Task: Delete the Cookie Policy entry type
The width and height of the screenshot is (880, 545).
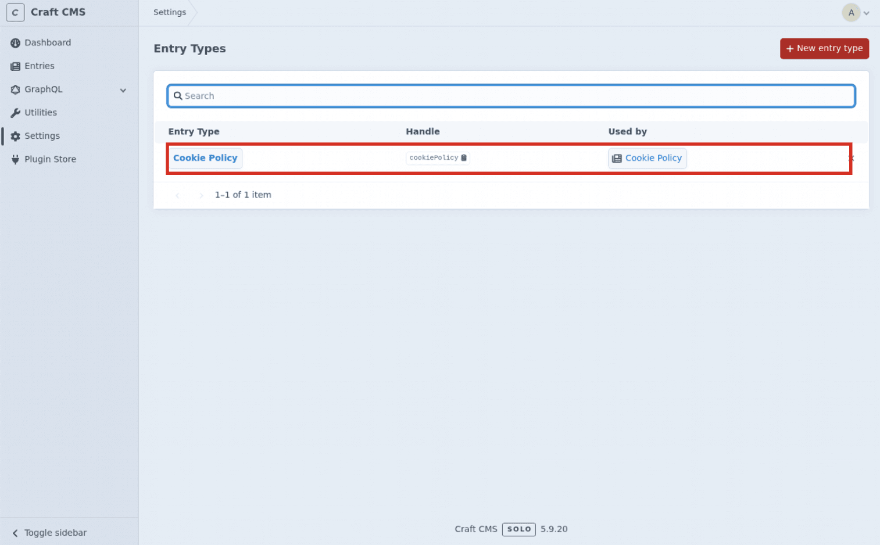Action: (x=851, y=159)
